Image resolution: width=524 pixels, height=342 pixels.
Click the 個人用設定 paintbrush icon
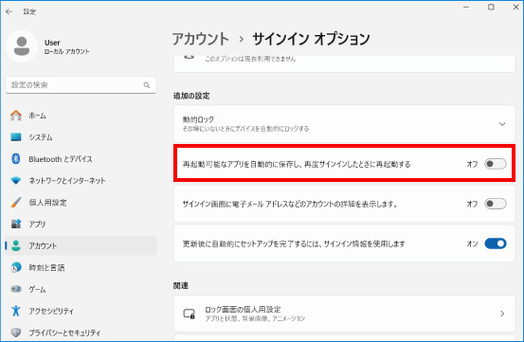pyautogui.click(x=16, y=202)
